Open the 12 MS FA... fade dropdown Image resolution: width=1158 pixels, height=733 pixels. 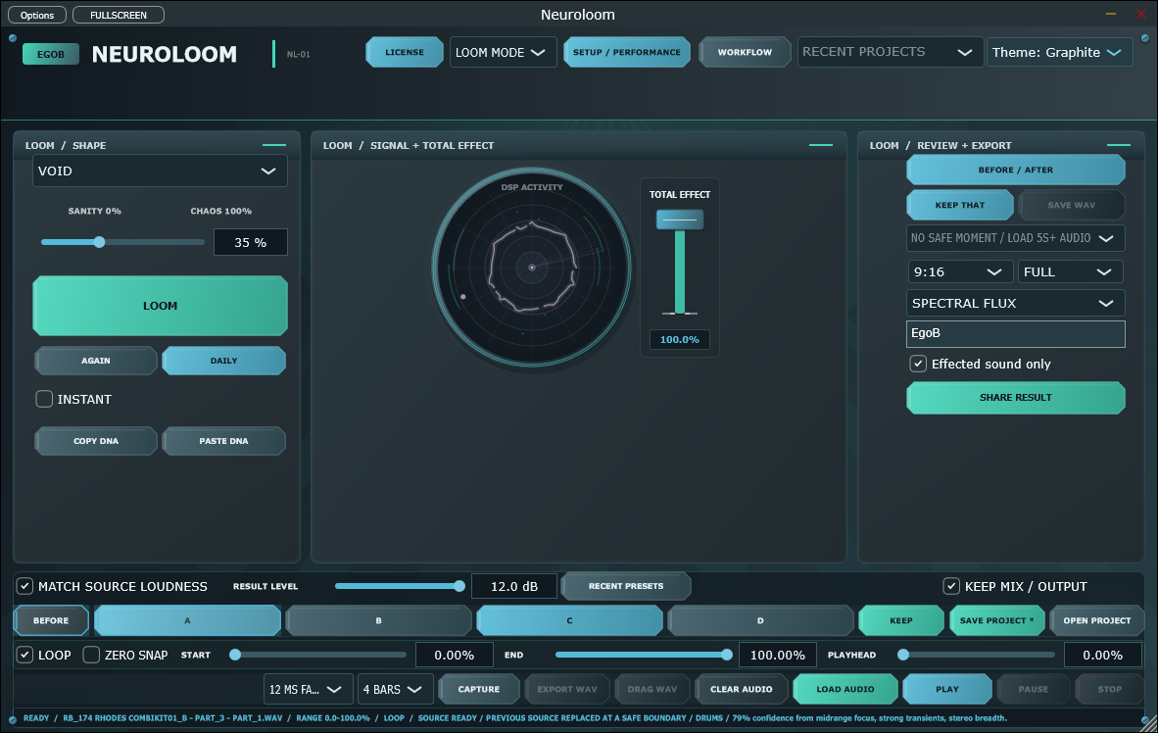[x=308, y=690]
